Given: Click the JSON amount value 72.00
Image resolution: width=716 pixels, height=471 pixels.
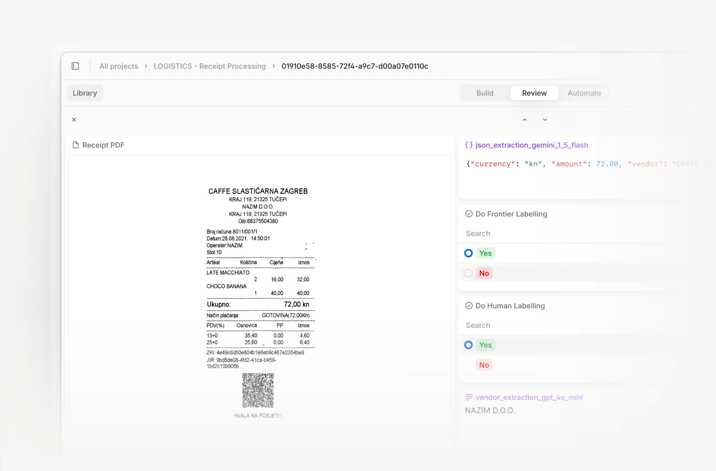Looking at the screenshot, I should click(x=607, y=164).
